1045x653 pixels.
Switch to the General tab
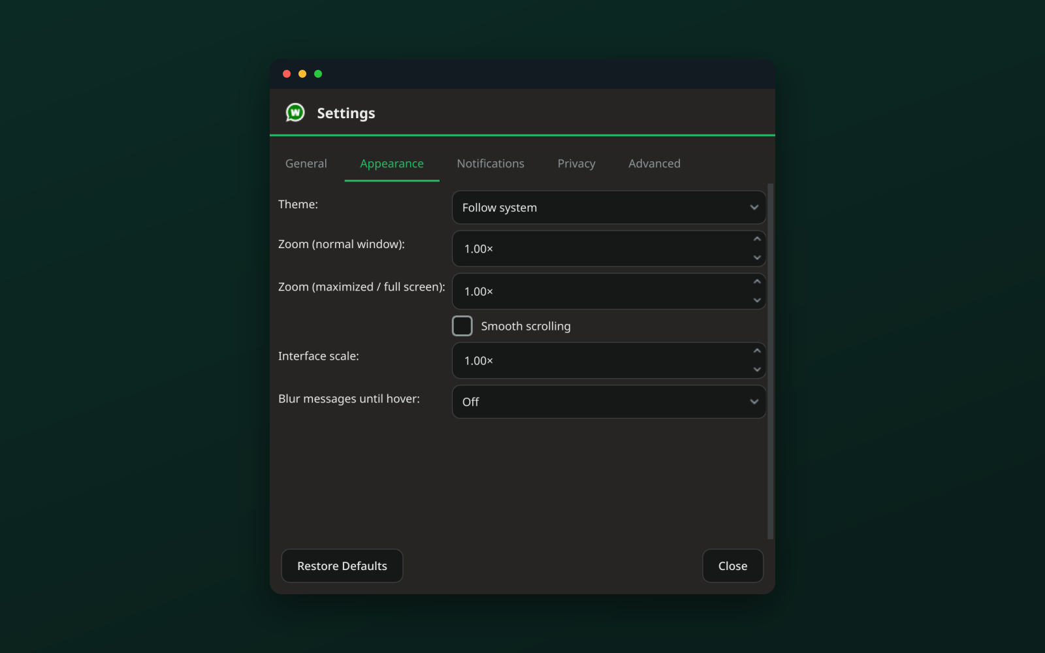pos(306,164)
